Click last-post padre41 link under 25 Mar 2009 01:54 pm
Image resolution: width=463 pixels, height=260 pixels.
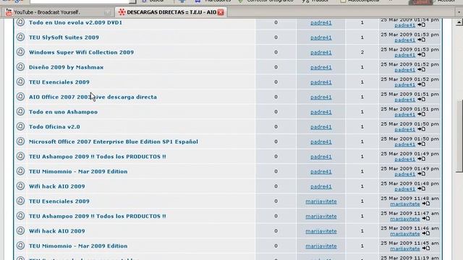pos(405,25)
